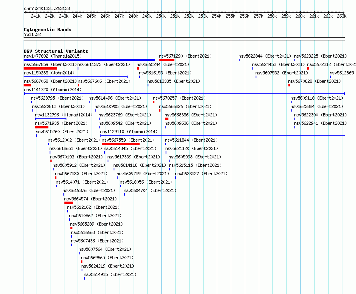
Task: Select nsv5665289 (Ebert2021) label
Action: [96, 224]
